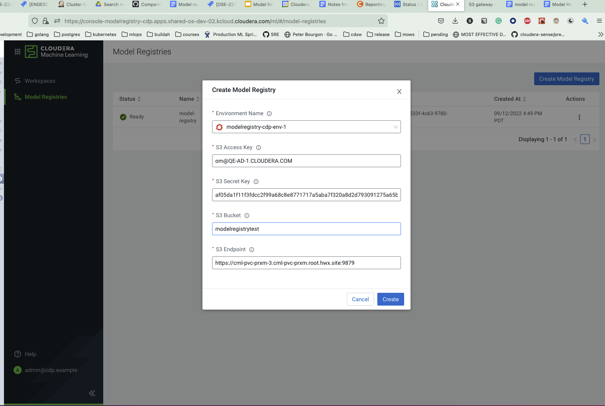Screen dimensions: 605x406
Task: Switch to the Notes fro browser tab
Action: point(334,4)
